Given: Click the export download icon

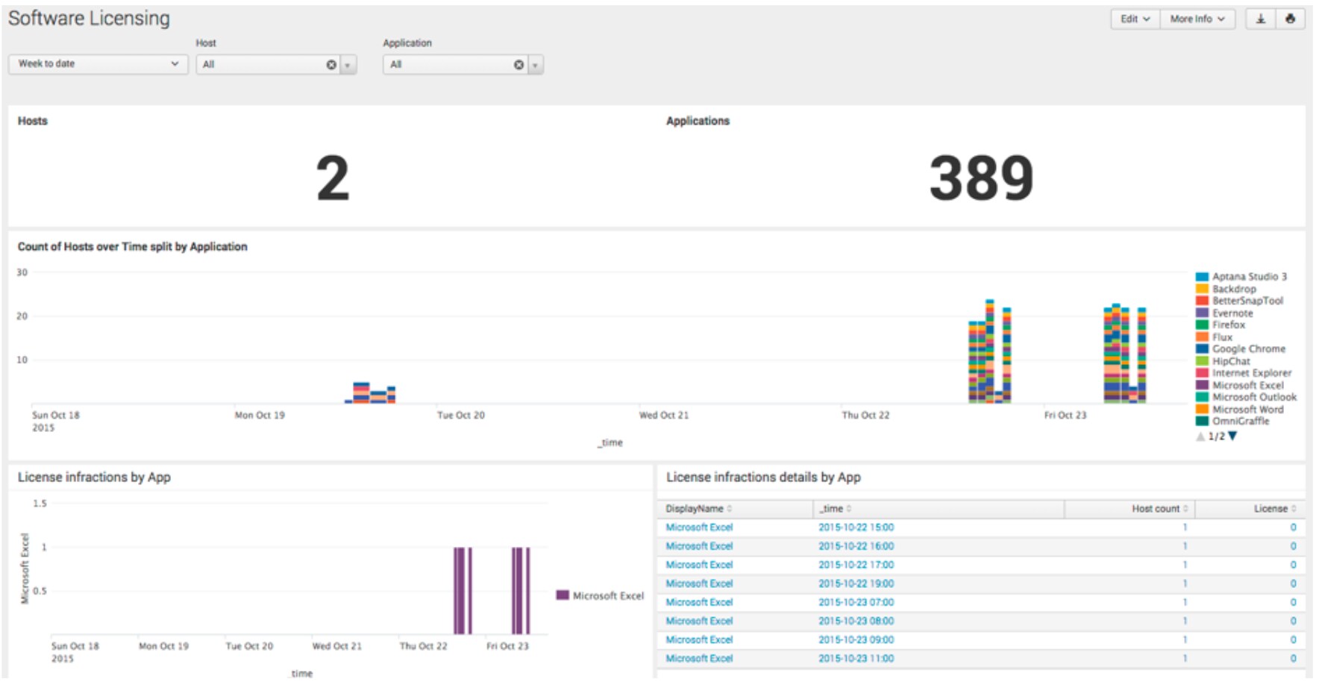Looking at the screenshot, I should [1260, 19].
